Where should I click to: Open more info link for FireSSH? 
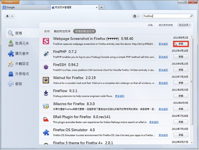coord(163,70)
